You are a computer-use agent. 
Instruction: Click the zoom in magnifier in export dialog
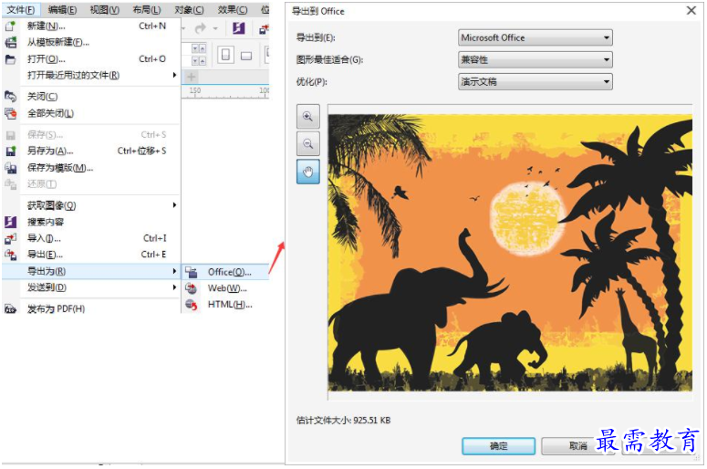tap(308, 117)
